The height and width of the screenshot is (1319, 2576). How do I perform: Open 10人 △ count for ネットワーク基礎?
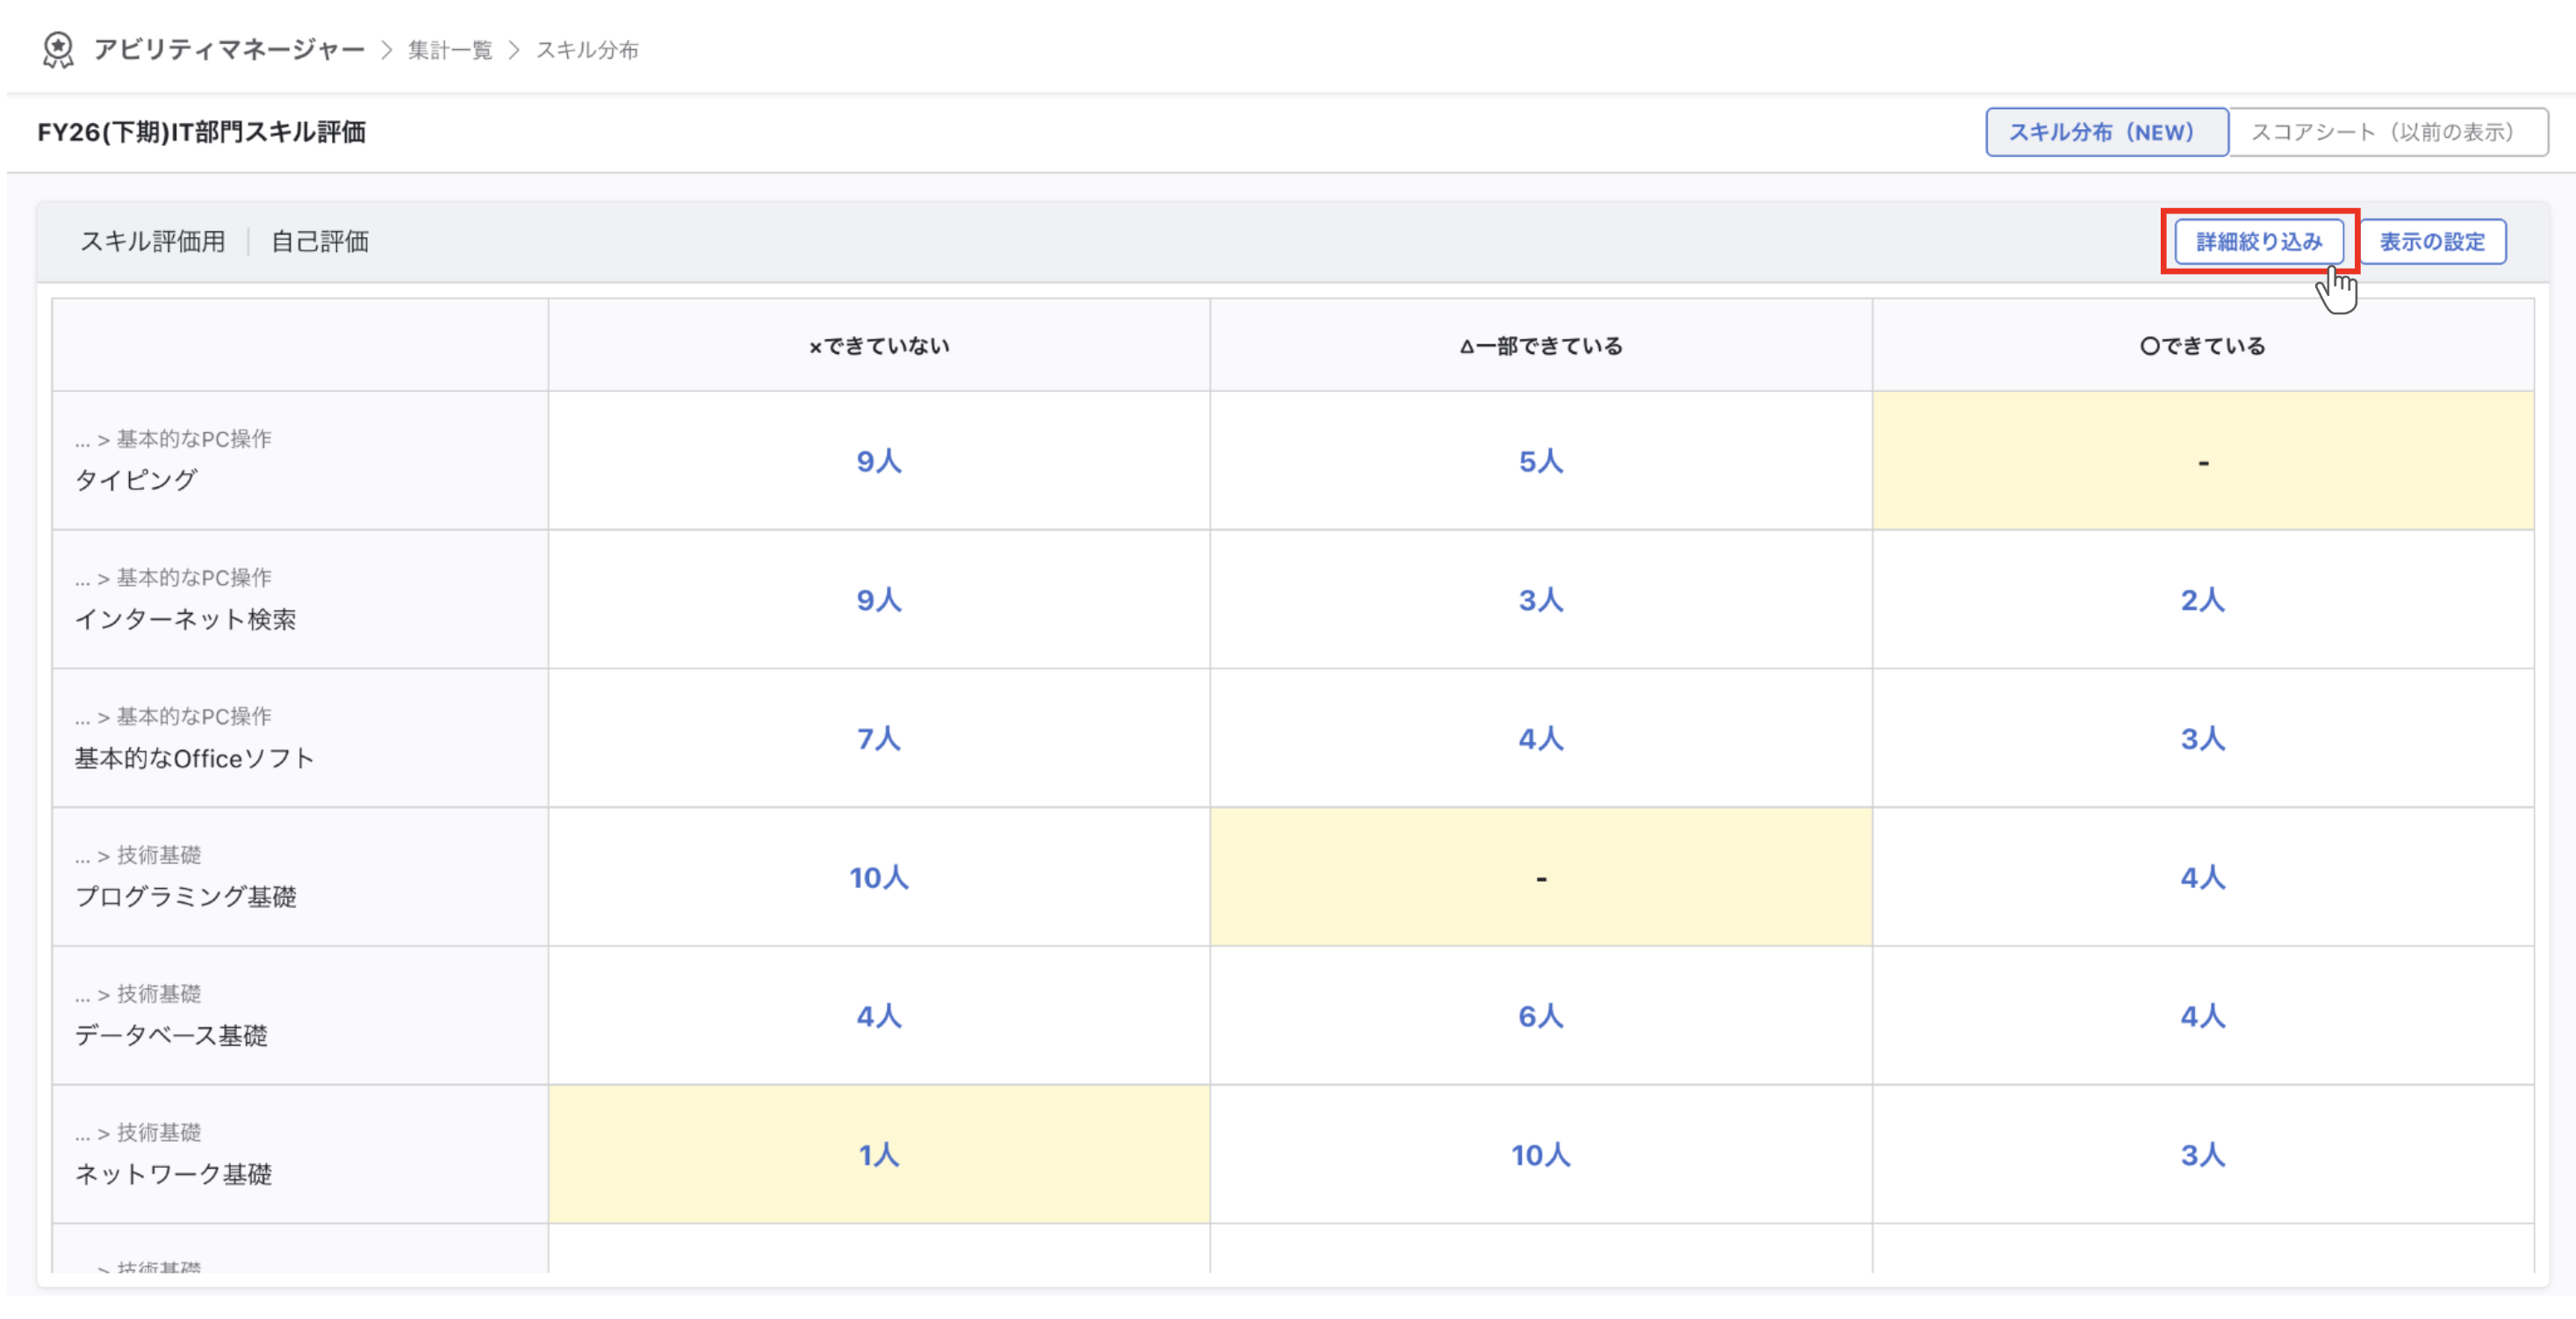[x=1541, y=1155]
